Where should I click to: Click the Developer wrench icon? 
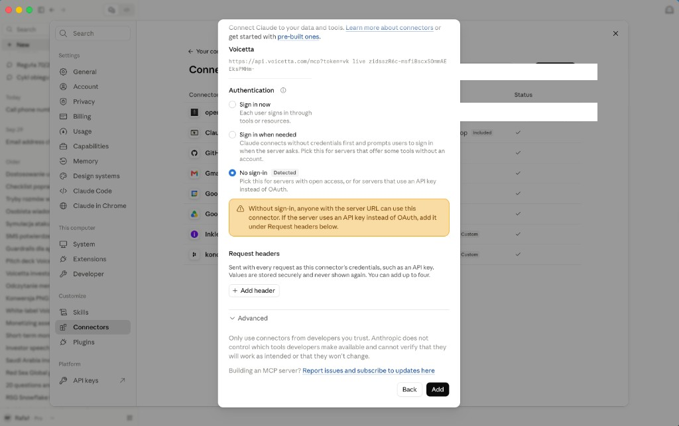click(63, 274)
